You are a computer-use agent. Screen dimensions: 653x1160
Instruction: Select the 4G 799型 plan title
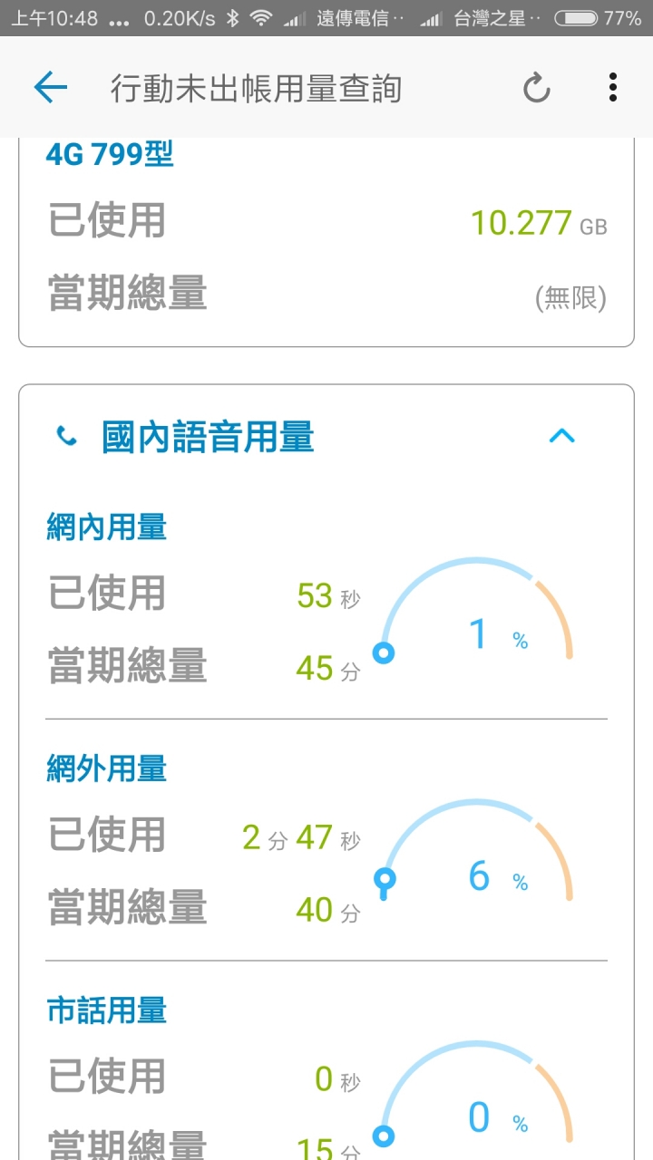pos(110,155)
